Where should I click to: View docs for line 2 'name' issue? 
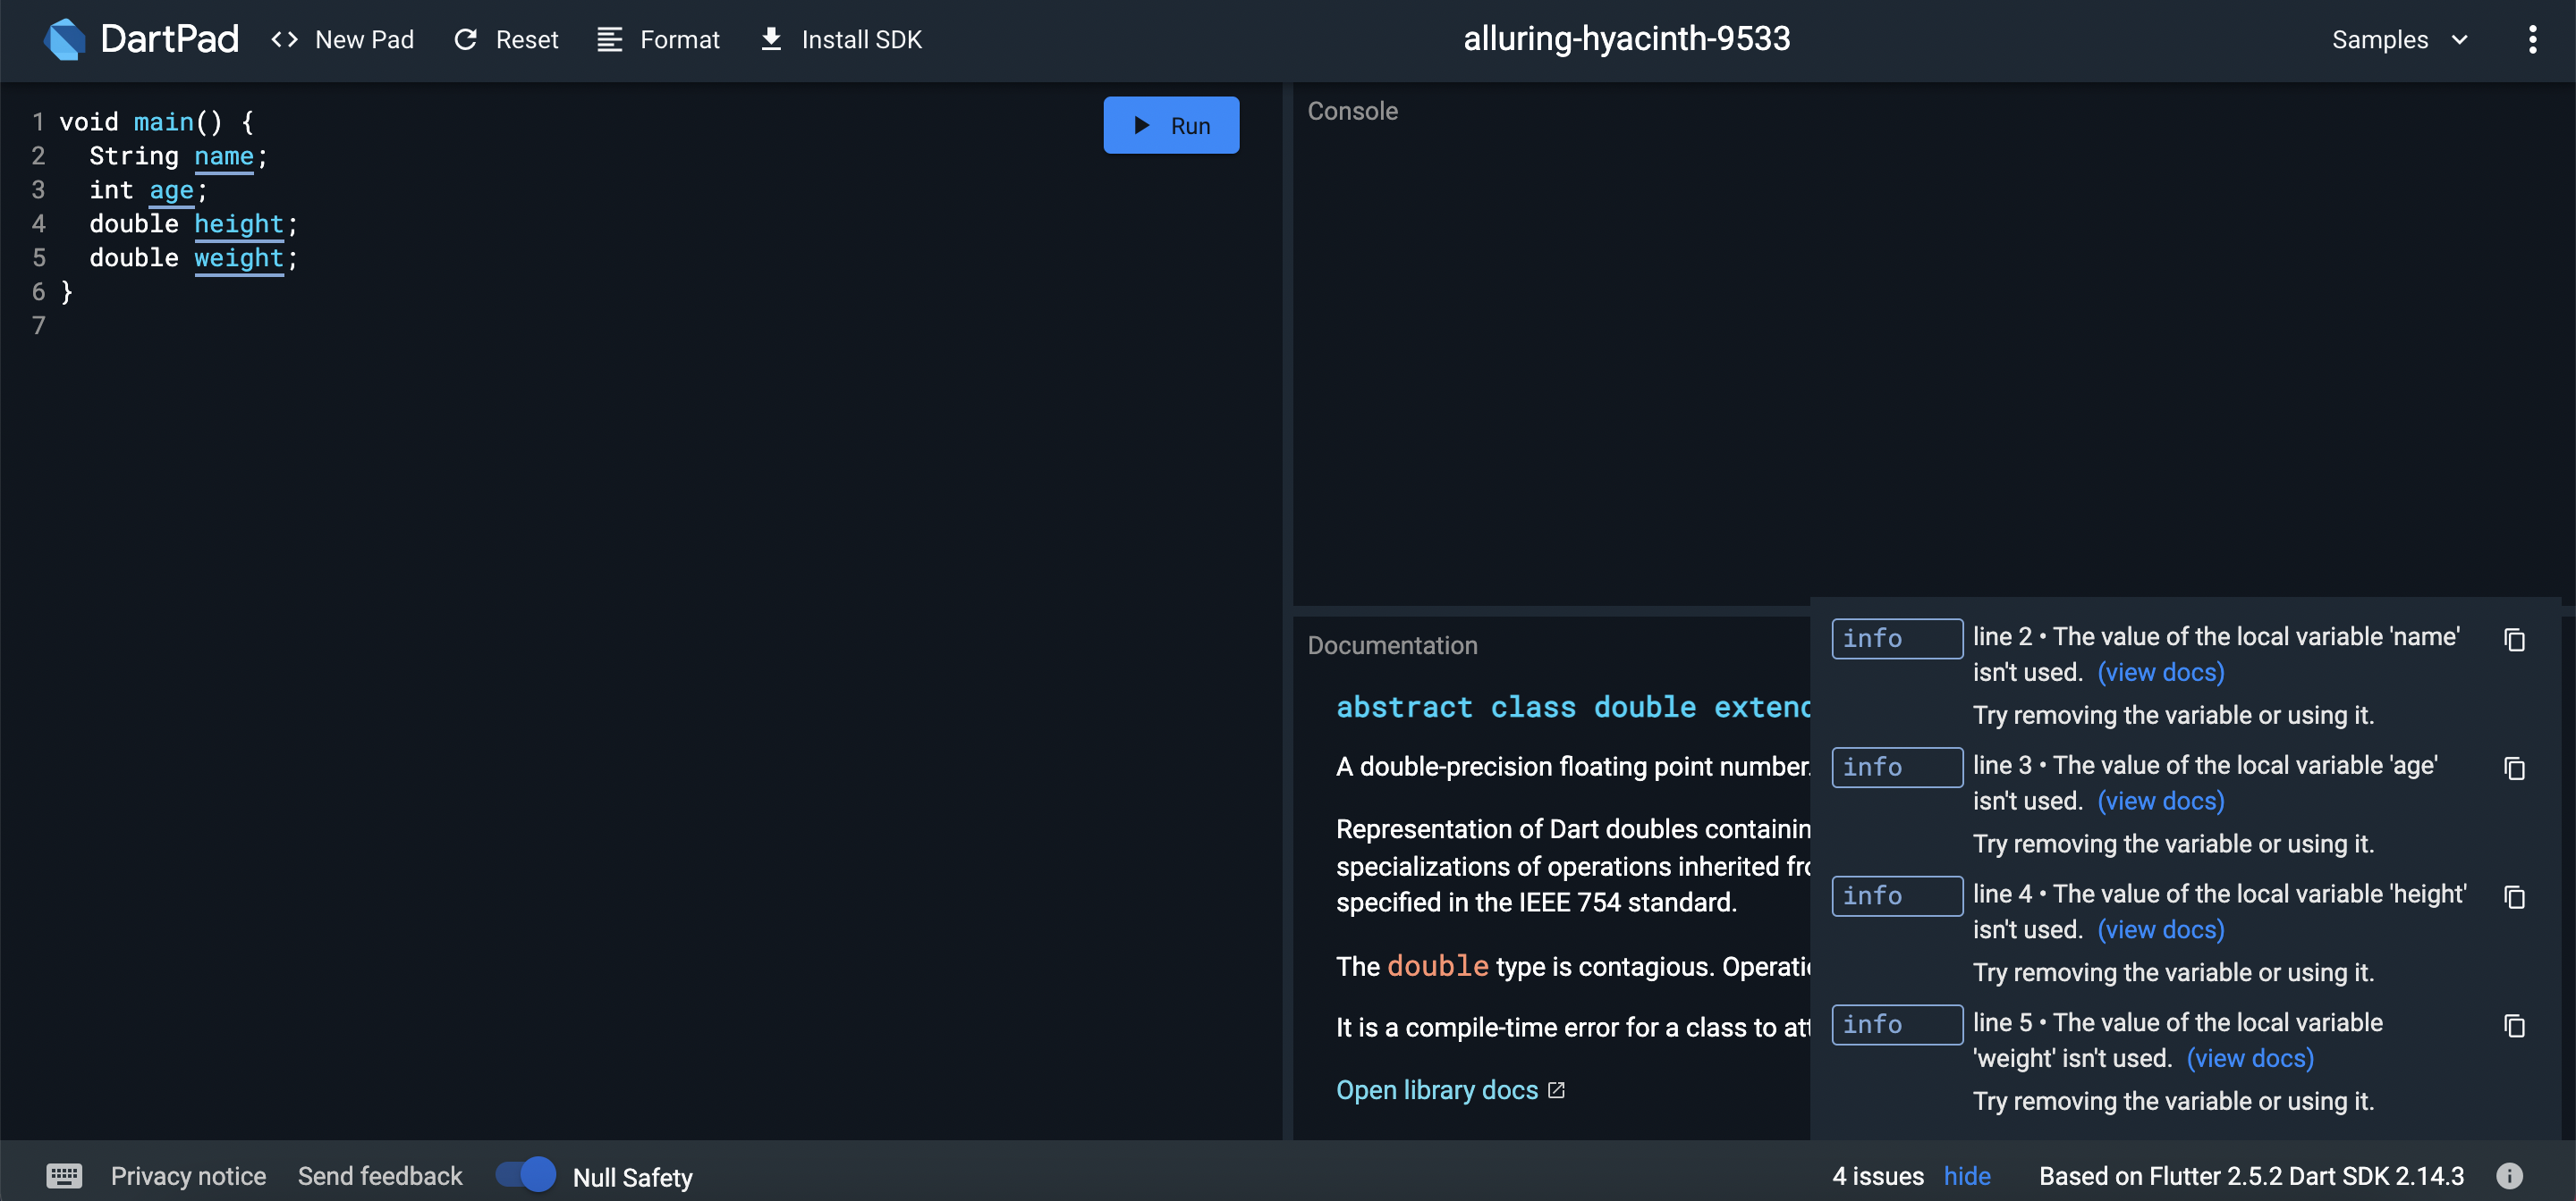point(2161,673)
